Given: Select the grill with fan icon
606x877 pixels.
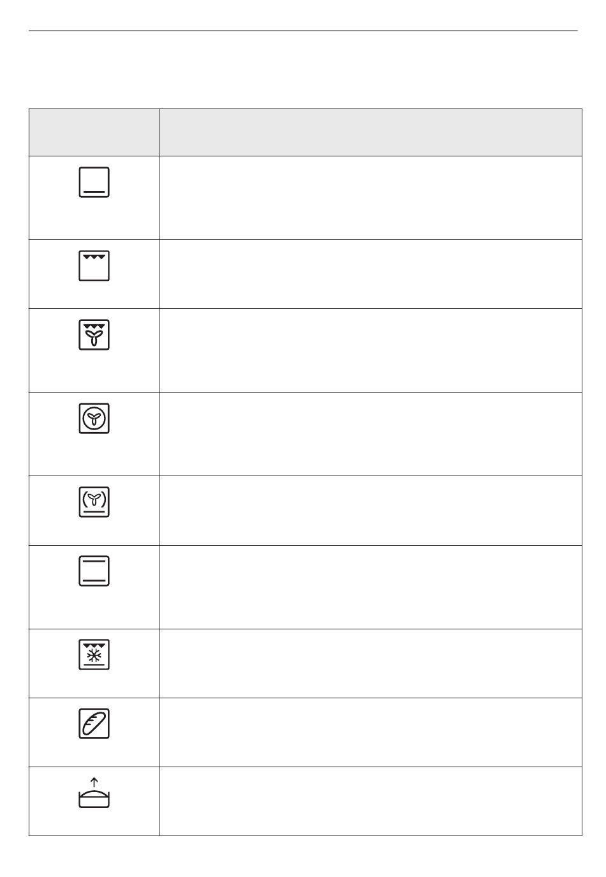Looking at the screenshot, I should pyautogui.click(x=94, y=335).
